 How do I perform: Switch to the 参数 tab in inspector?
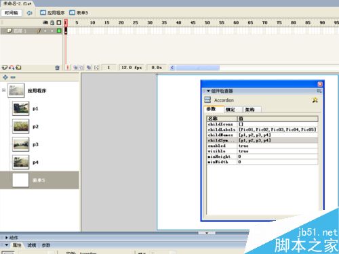tap(214, 109)
